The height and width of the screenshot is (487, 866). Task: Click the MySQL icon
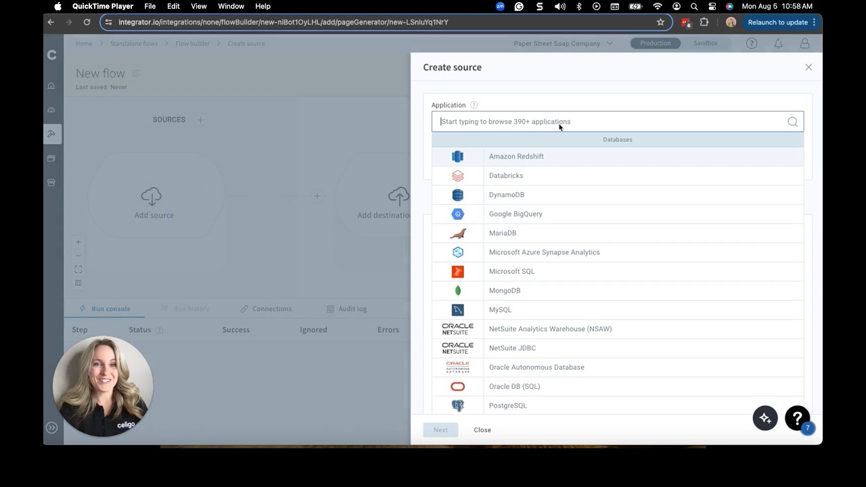pos(457,310)
